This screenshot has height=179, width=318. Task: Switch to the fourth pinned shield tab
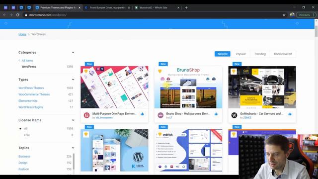[29, 8]
